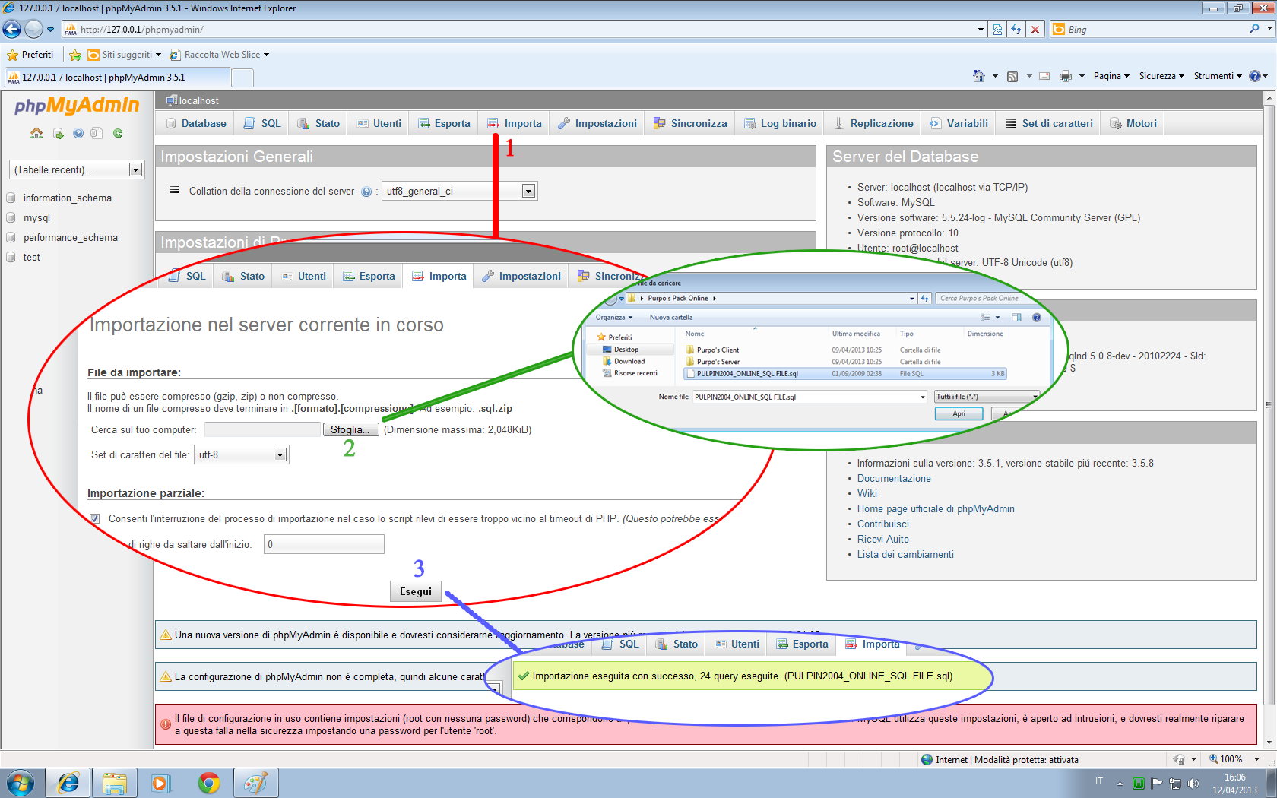The height and width of the screenshot is (798, 1277).
Task: Click the print icon in IE toolbar
Action: pyautogui.click(x=1066, y=76)
